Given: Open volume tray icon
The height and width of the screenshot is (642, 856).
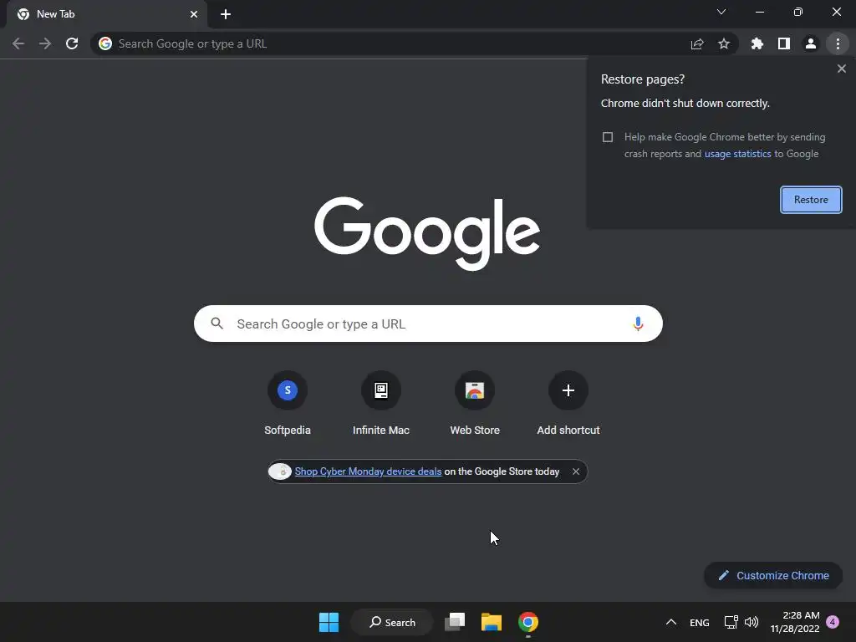Looking at the screenshot, I should click(x=752, y=622).
